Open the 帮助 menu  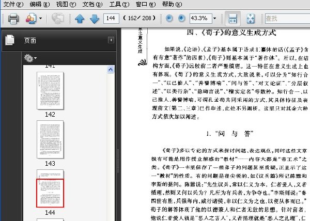point(172,4)
